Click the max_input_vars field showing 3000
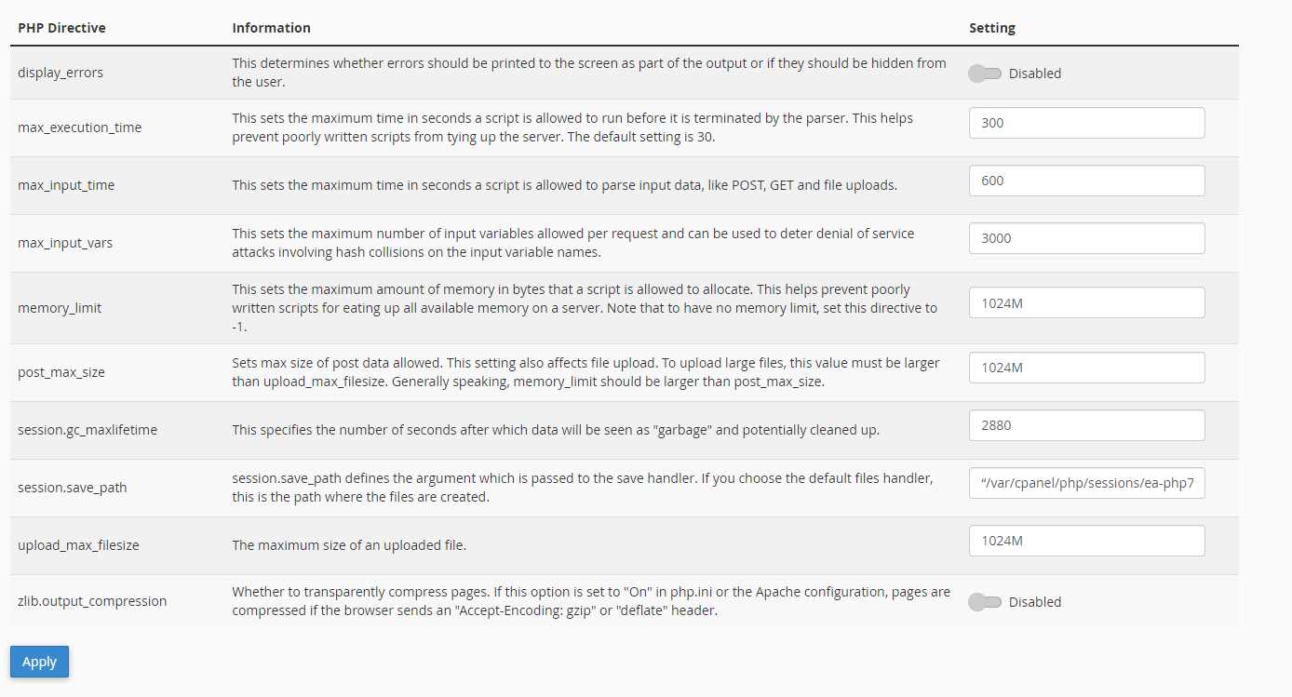This screenshot has width=1292, height=697. [1086, 238]
